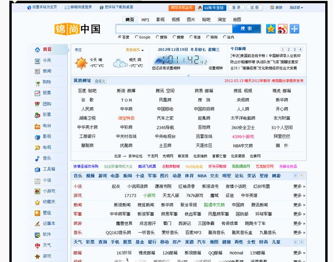Open the 分类 category icon in sidebar
Screen dimensions: 336x262
(x=37, y=61)
